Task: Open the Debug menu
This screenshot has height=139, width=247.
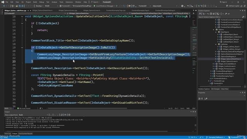Action: click(x=41, y=2)
